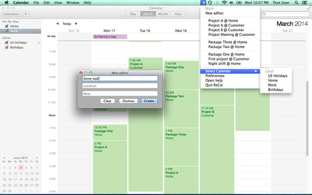Switch to Month view tab
312x195 pixels.
tap(163, 14)
